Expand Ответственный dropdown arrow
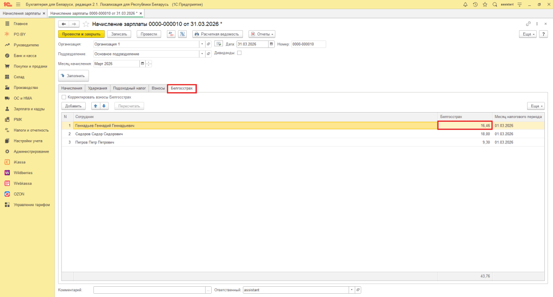This screenshot has height=297, width=553. point(352,290)
